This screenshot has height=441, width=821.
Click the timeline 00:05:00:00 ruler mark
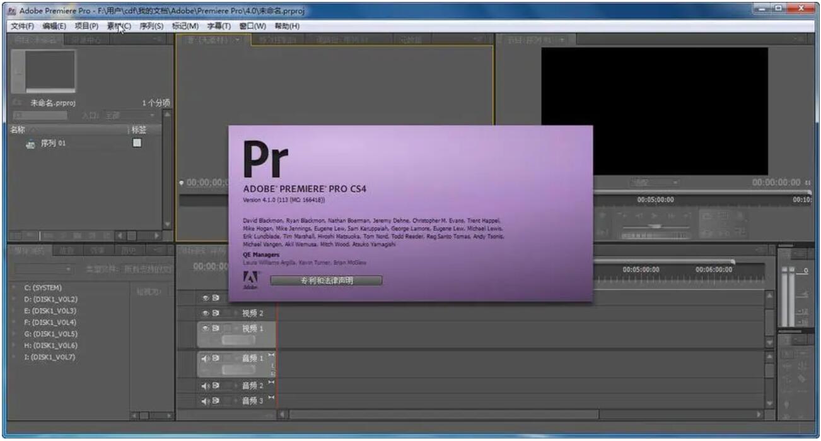(x=641, y=269)
